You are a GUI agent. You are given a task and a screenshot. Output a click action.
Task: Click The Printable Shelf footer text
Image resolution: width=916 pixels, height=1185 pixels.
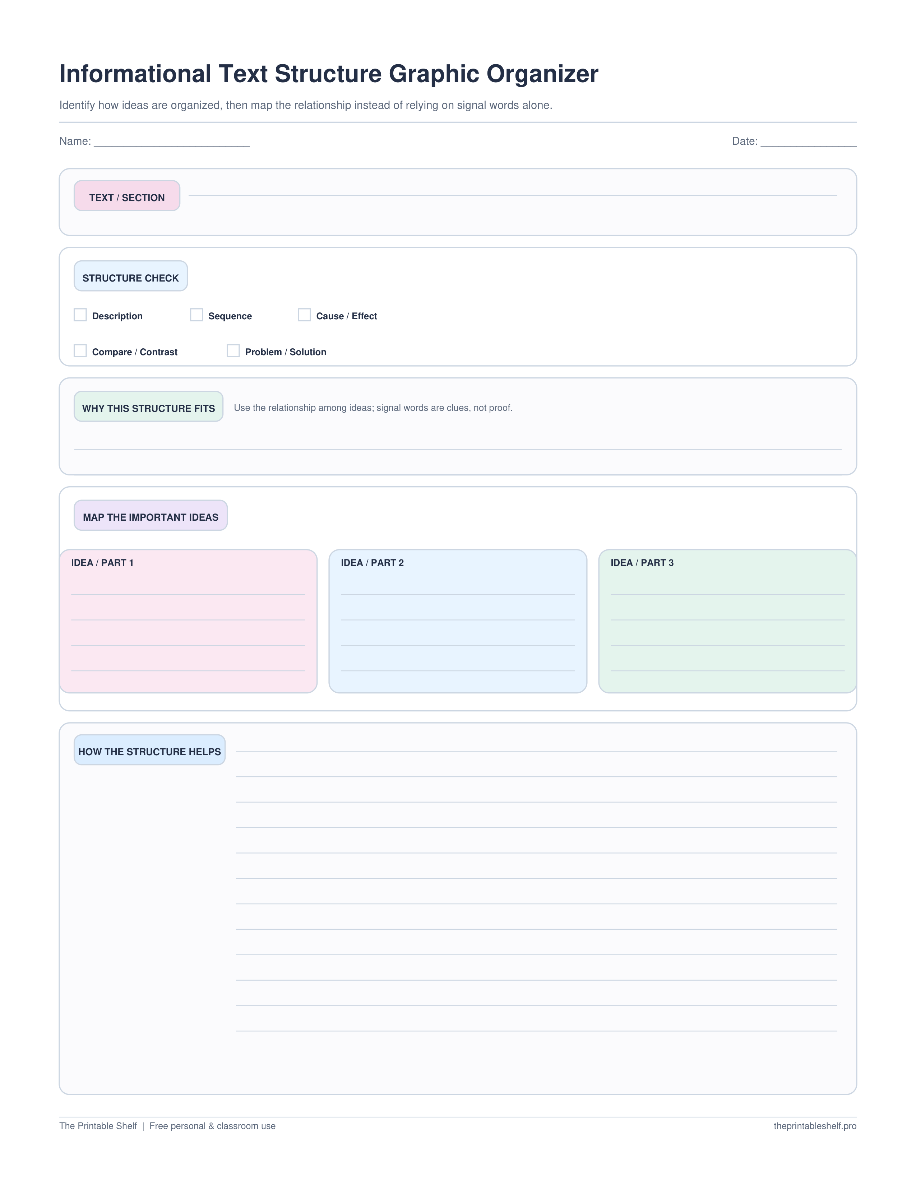[x=98, y=1126]
